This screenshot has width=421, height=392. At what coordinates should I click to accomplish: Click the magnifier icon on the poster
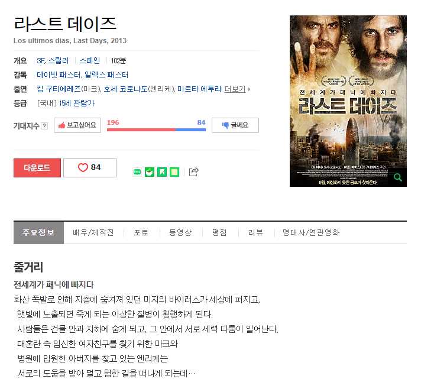coord(397,177)
